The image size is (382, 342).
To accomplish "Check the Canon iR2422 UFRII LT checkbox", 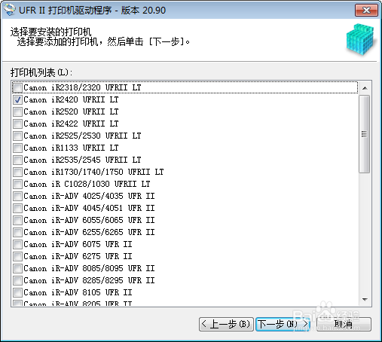I will point(17,124).
